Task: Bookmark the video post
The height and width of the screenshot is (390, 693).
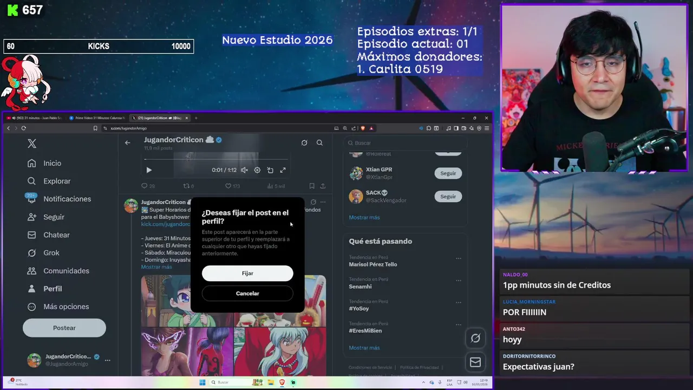Action: pos(312,186)
